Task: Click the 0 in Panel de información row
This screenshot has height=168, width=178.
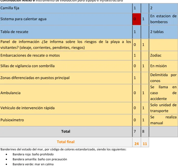Action: [x=135, y=45]
